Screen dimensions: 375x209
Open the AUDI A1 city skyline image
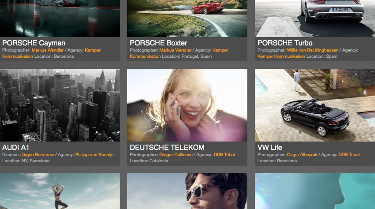[60, 105]
